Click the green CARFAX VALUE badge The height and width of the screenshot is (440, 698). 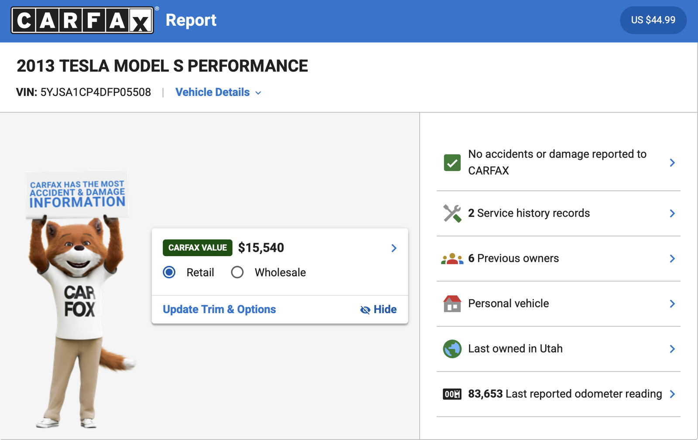[197, 248]
